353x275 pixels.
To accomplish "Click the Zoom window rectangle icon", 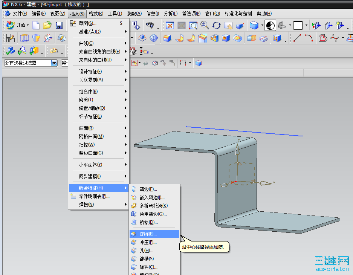I will tap(193, 26).
